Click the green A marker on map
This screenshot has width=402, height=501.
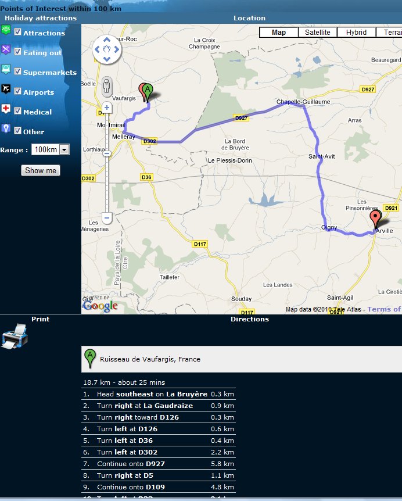148,92
